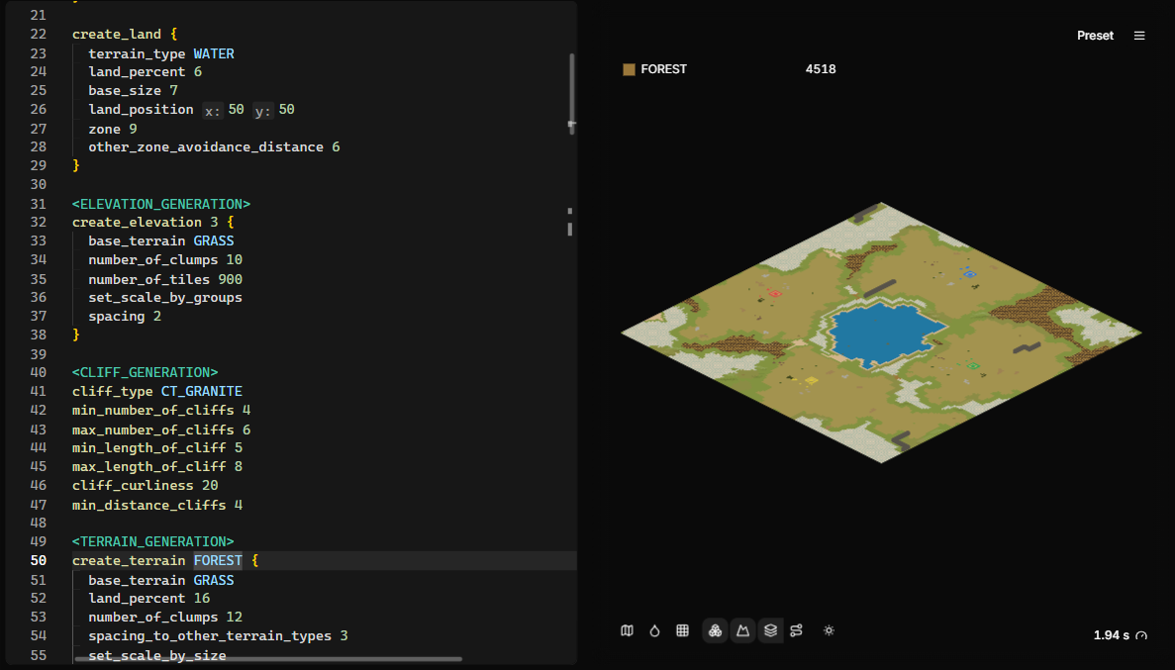This screenshot has width=1175, height=670.
Task: Click the sun brightness icon
Action: [x=829, y=631]
